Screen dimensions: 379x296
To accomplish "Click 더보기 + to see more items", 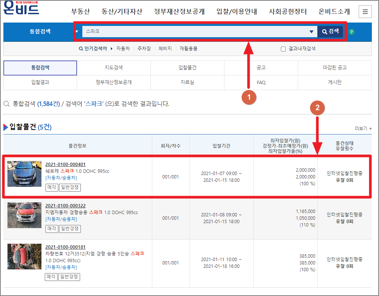I will click(363, 128).
